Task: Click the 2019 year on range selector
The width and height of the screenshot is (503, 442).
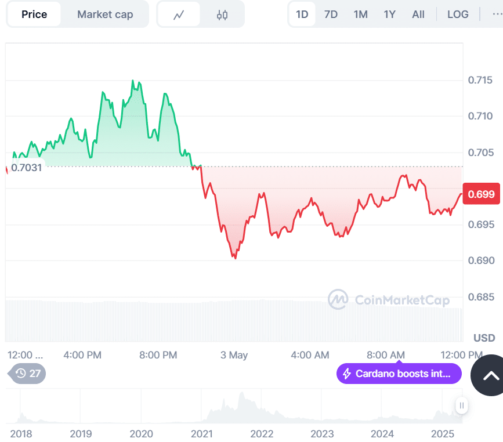Action: click(x=81, y=434)
